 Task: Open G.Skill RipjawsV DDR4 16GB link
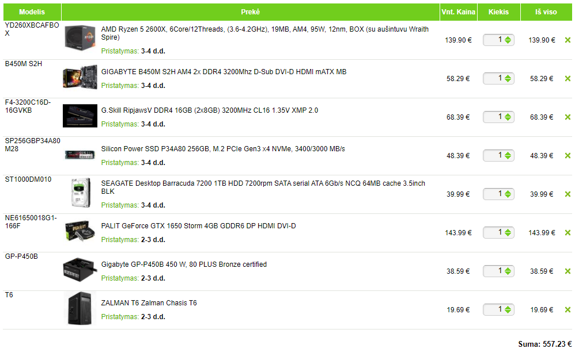pos(210,110)
